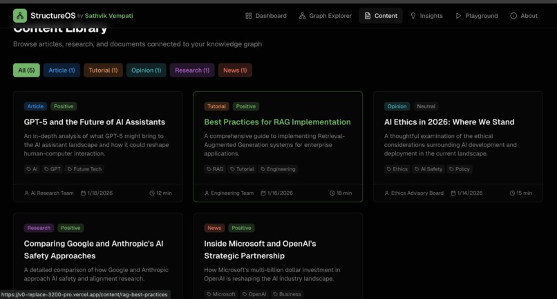
Task: Click Positive badge on the GPT-5 card
Action: pyautogui.click(x=64, y=106)
